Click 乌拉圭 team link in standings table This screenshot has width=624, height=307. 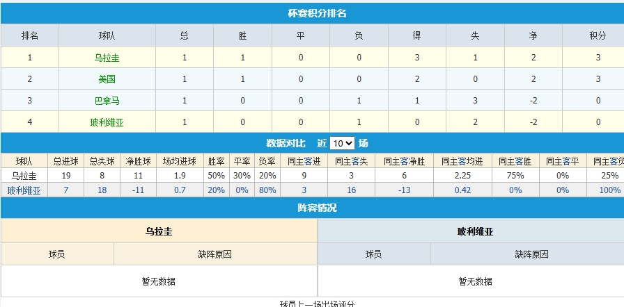[x=107, y=58]
